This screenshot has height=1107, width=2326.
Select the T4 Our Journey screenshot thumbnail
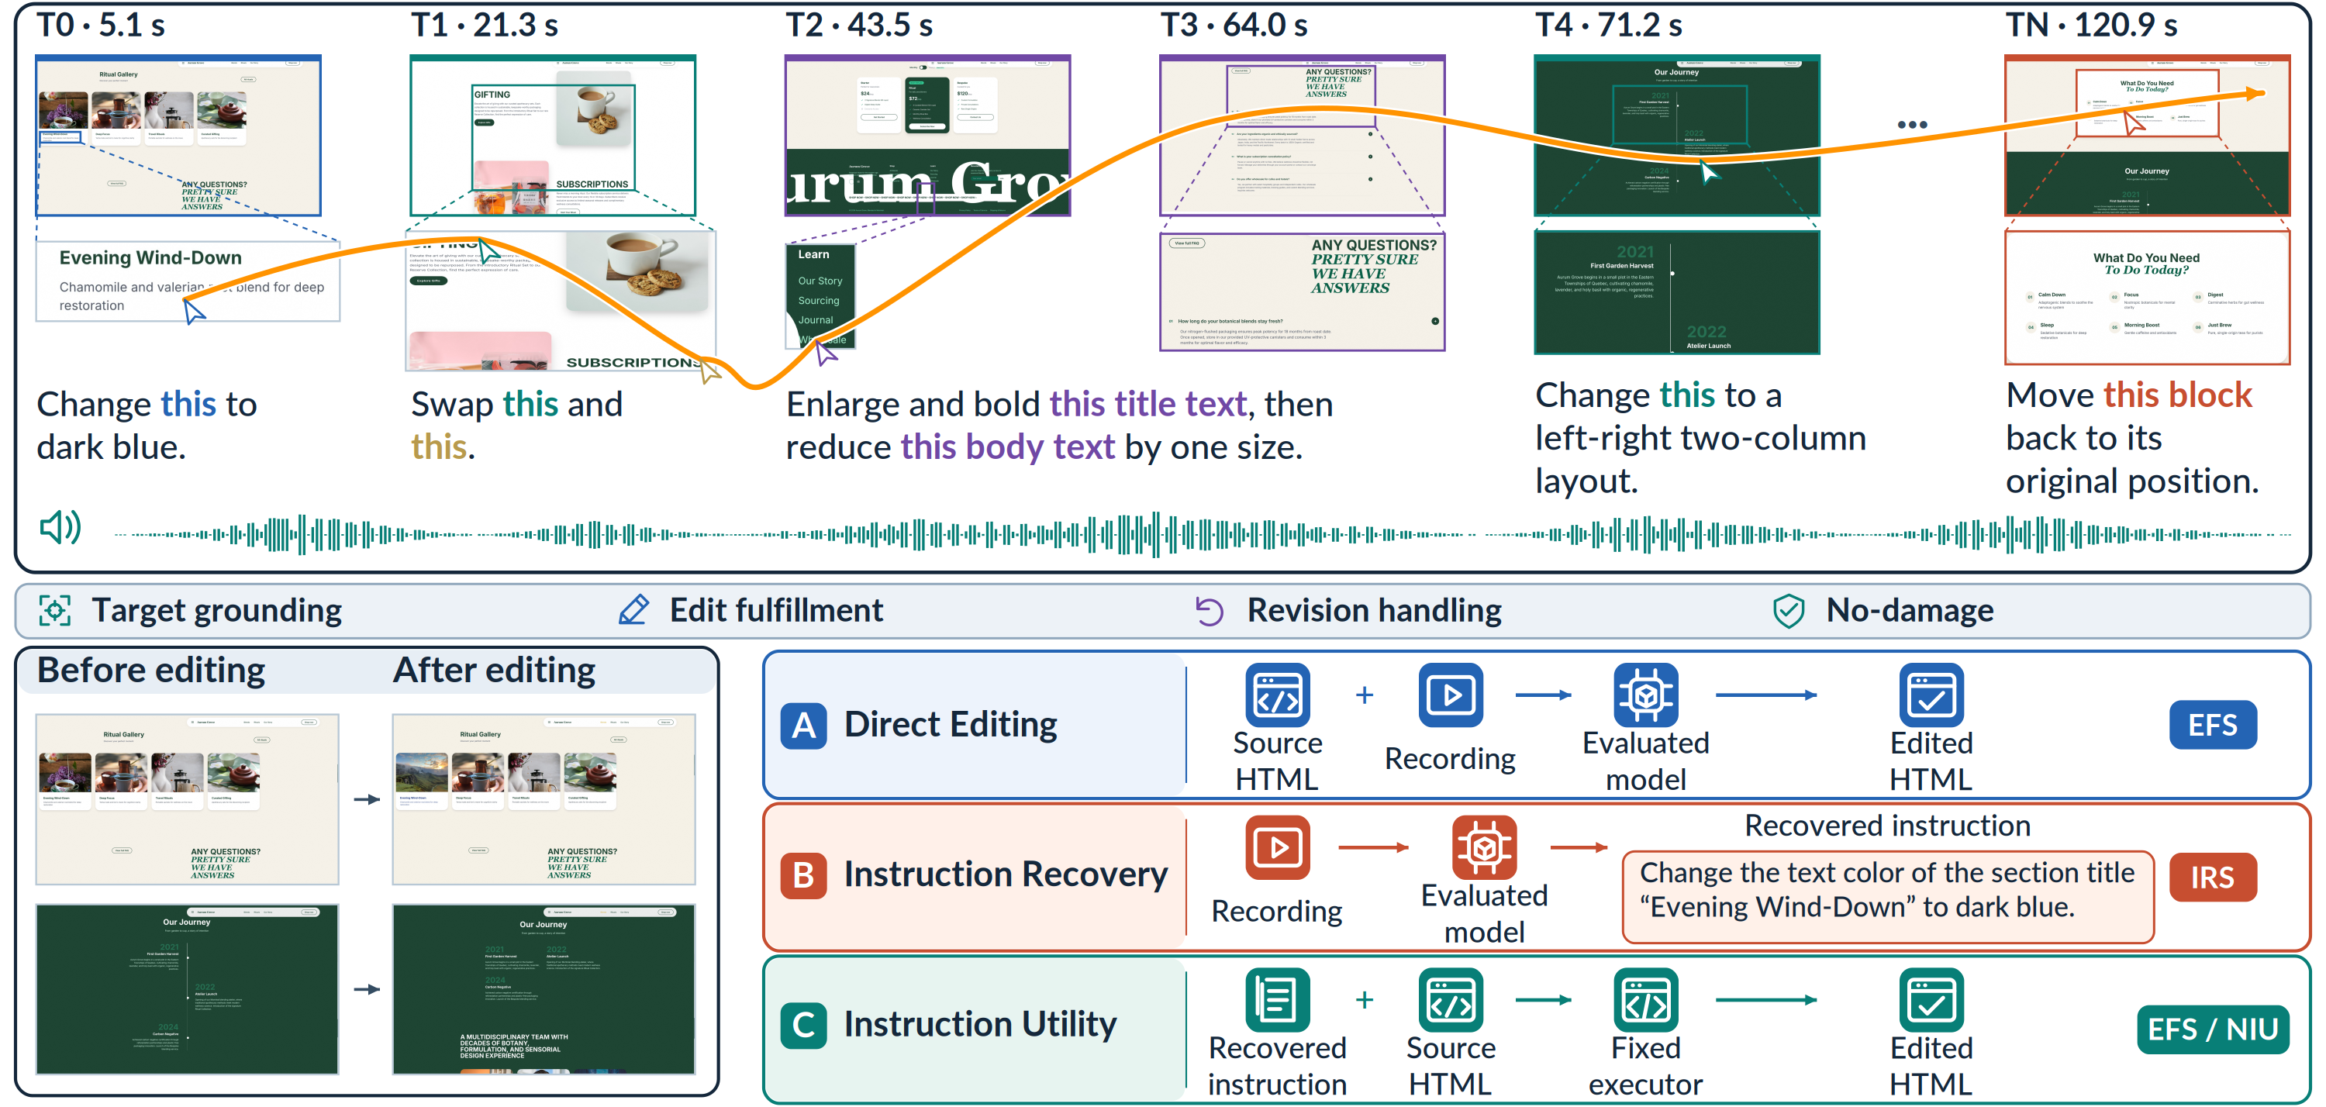click(x=1677, y=136)
